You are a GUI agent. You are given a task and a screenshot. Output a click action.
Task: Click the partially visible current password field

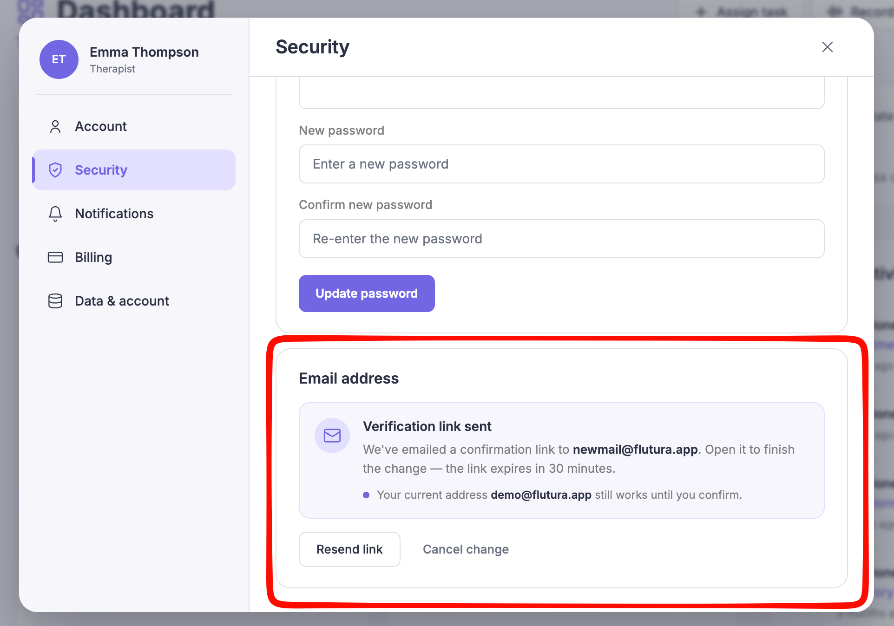561,93
